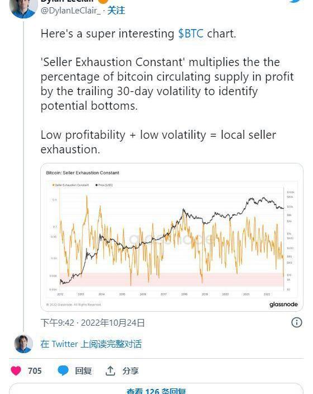Click the small avatar beside the conversation link
The width and height of the screenshot is (313, 394).
[x=23, y=344]
